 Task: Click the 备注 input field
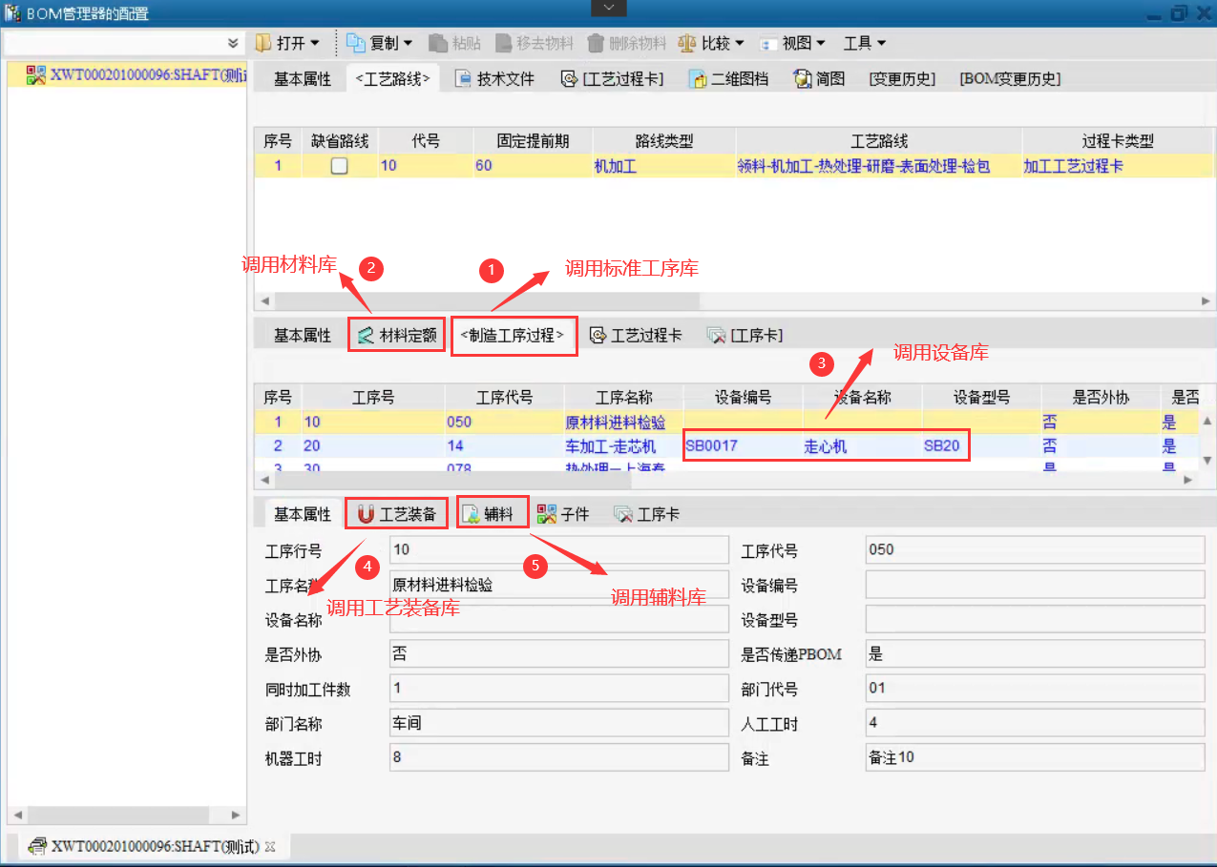coord(1035,758)
